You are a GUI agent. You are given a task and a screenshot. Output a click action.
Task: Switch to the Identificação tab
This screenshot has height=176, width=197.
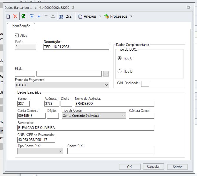21,26
